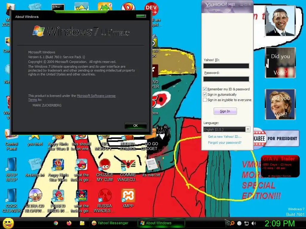The image size is (306, 229).
Task: Launch Google Chrome from the taskbar
Action: click(x=56, y=223)
